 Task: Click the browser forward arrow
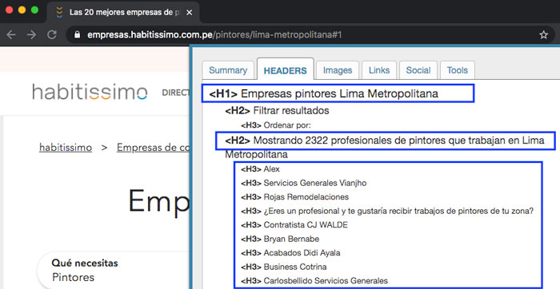[x=32, y=34]
